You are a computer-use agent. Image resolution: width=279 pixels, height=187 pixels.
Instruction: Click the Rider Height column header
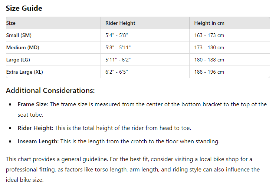tap(120, 23)
